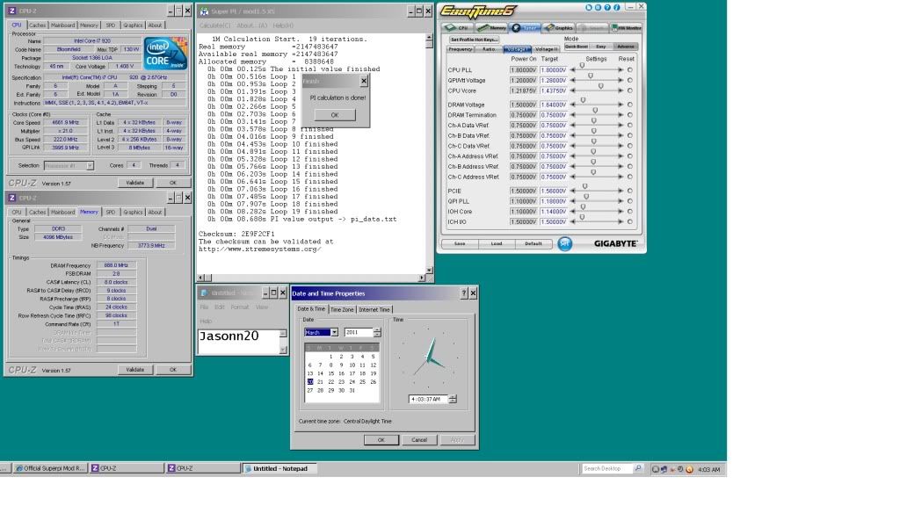Click the first system tray icon
This screenshot has height=506, width=900.
[x=656, y=469]
